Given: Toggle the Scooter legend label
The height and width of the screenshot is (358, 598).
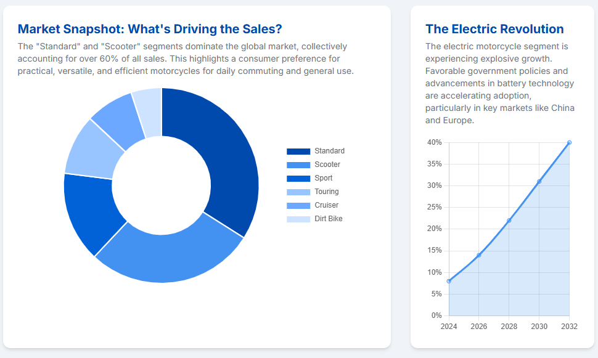Looking at the screenshot, I should pyautogui.click(x=327, y=165).
